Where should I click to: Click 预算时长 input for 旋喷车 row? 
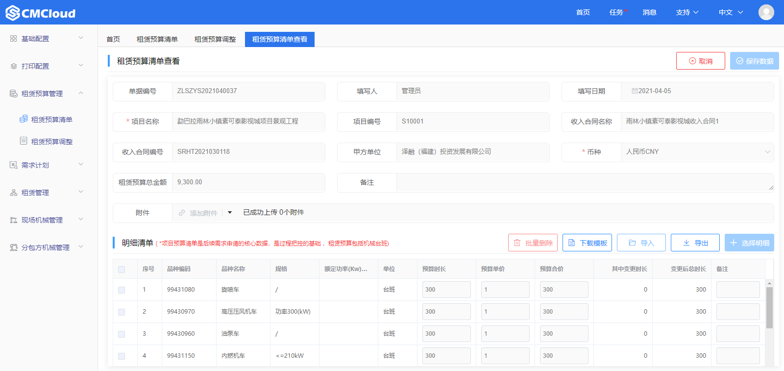[x=446, y=290]
